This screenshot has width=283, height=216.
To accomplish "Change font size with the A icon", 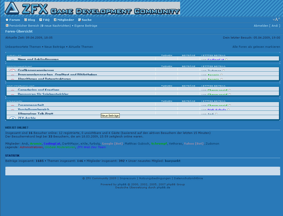I will coord(276,20).
